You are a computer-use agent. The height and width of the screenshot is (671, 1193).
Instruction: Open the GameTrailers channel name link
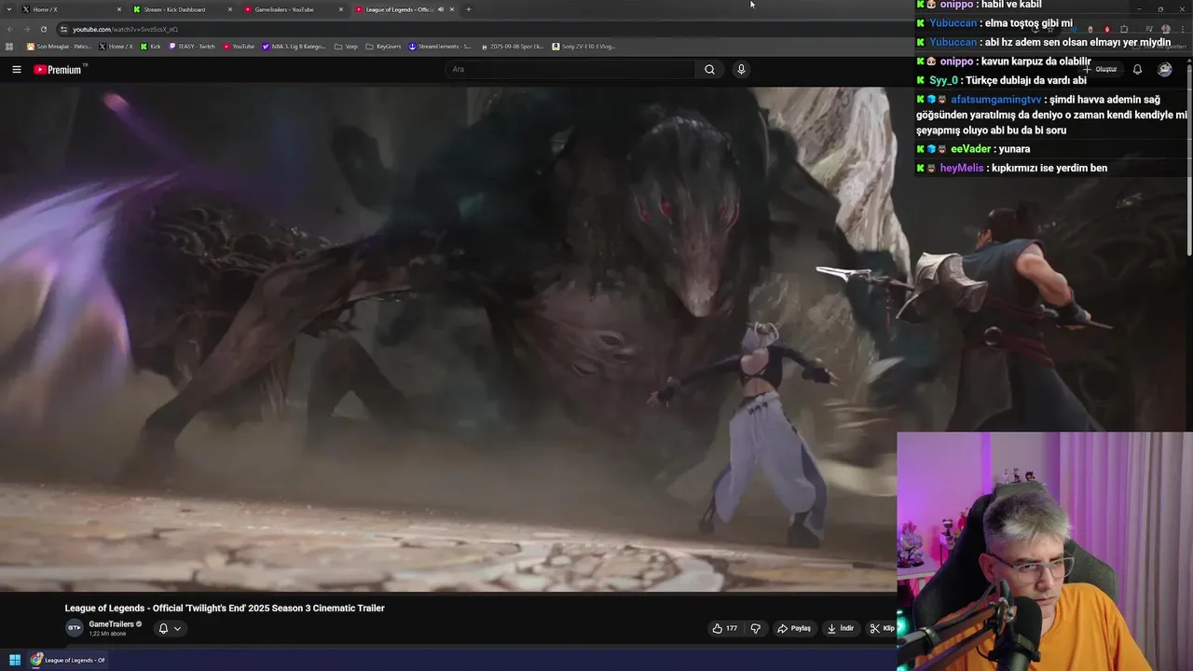click(111, 624)
